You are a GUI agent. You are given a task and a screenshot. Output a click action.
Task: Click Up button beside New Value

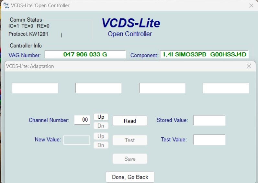(x=101, y=136)
